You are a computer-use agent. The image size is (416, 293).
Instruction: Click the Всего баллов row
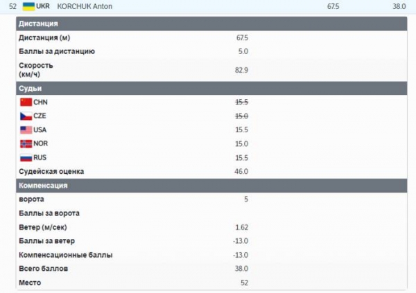pyautogui.click(x=211, y=269)
